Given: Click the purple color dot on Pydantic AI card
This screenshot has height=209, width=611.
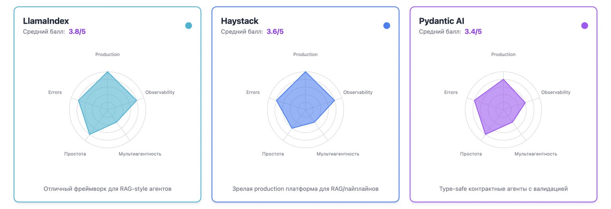Looking at the screenshot, I should pyautogui.click(x=584, y=26).
